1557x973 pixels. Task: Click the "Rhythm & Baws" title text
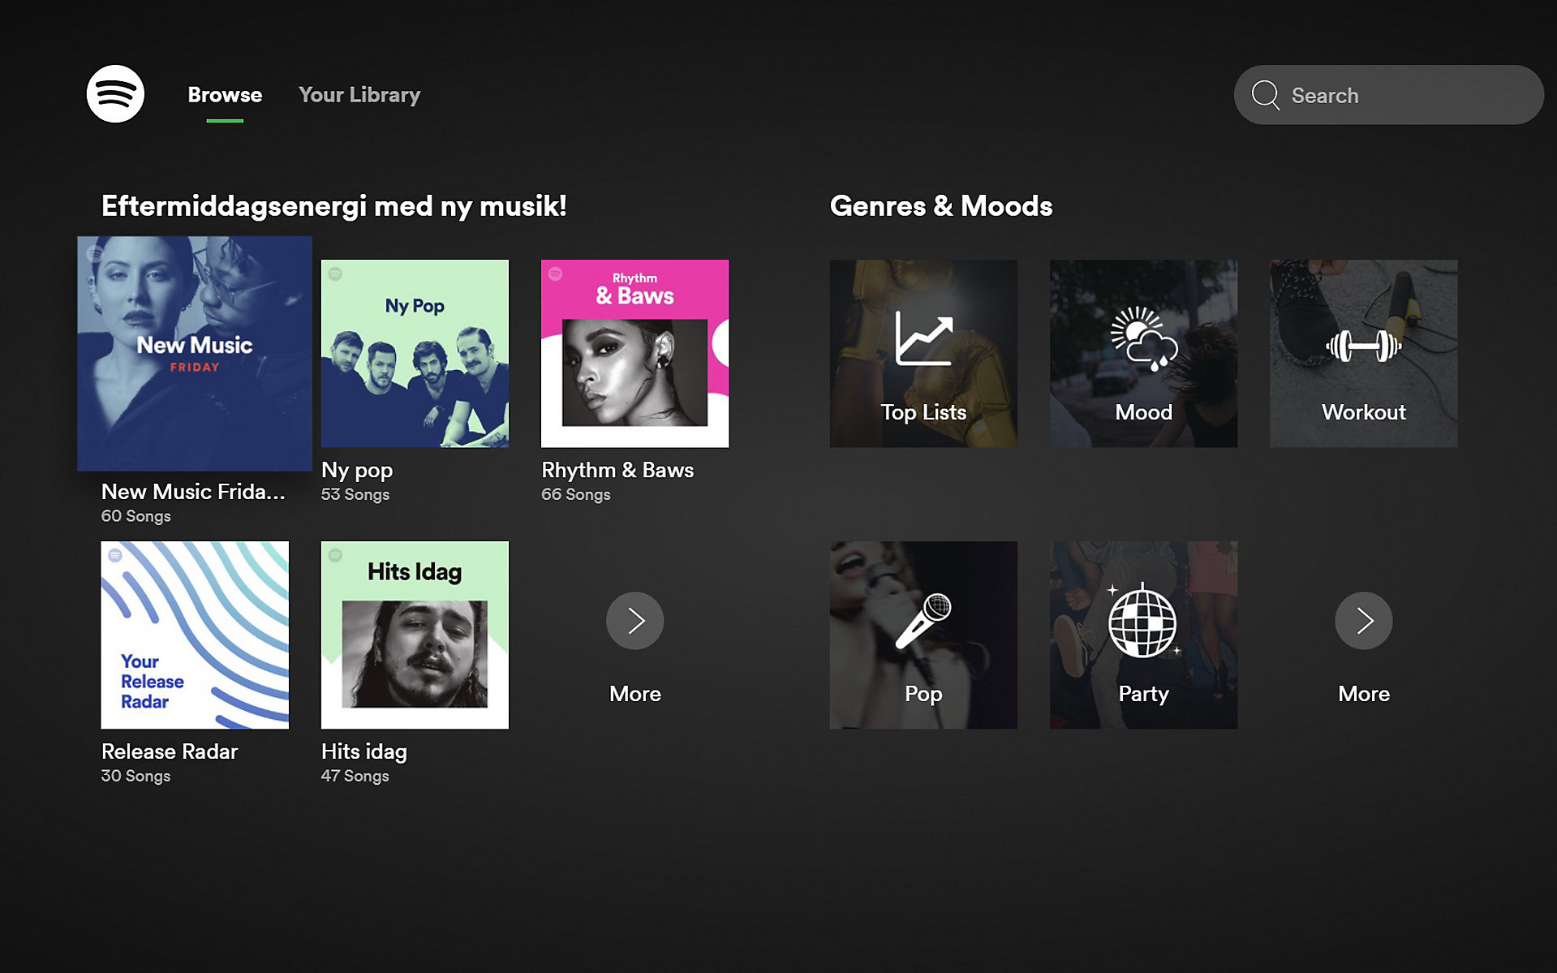pyautogui.click(x=617, y=470)
